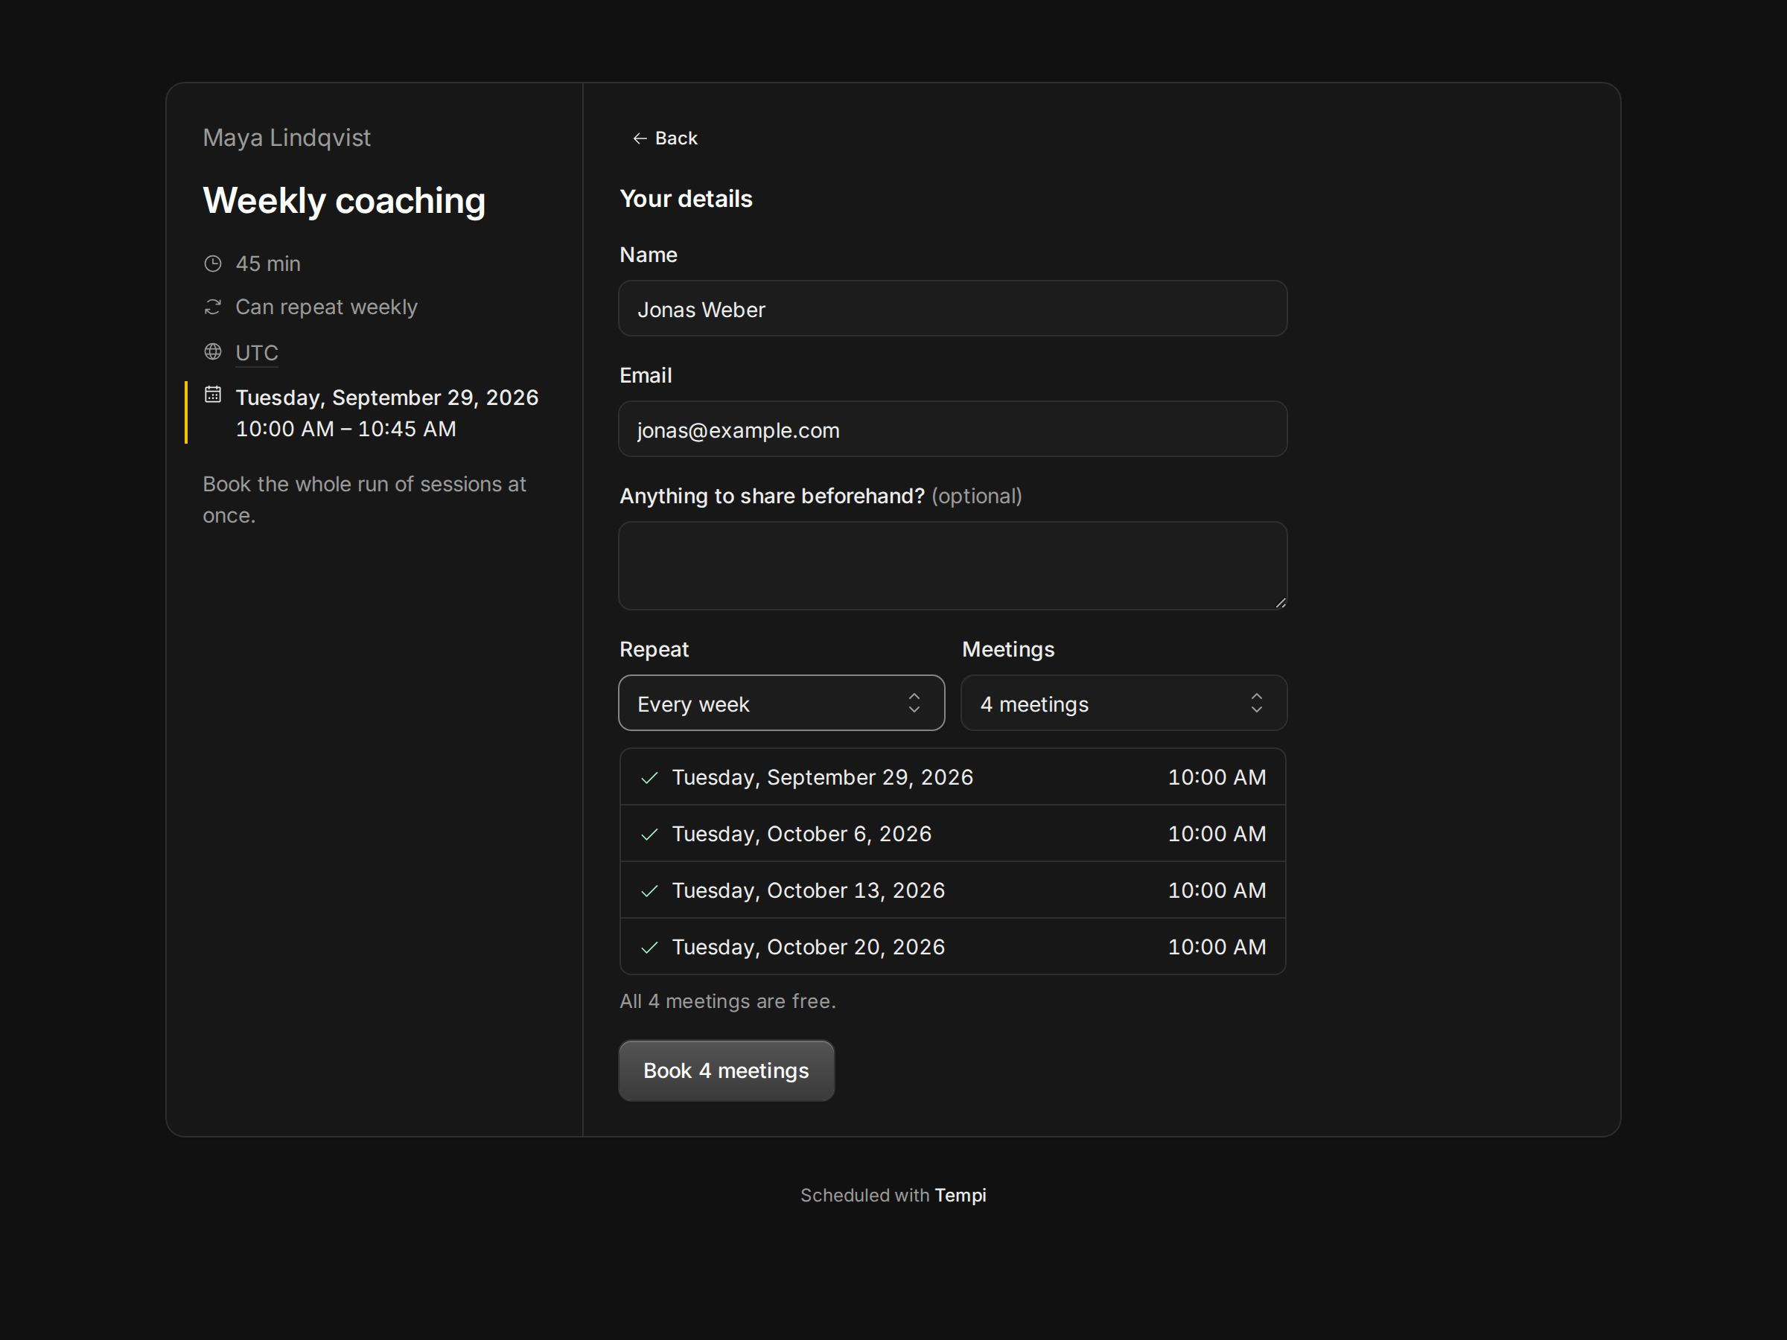Click the Book 4 meetings button

(726, 1071)
